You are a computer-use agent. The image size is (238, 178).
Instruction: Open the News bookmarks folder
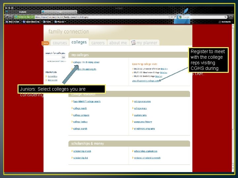coord(47,22)
